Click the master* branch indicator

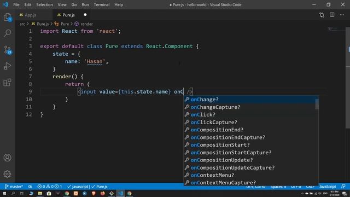[x=14, y=187]
